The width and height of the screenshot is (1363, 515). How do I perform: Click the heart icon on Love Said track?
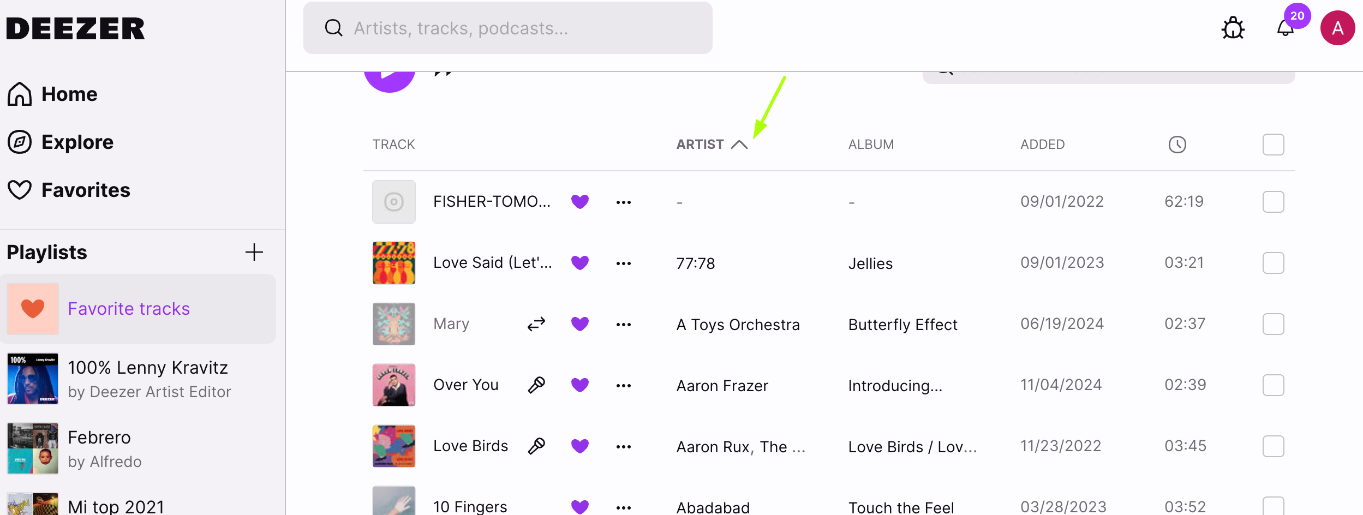[x=580, y=263]
